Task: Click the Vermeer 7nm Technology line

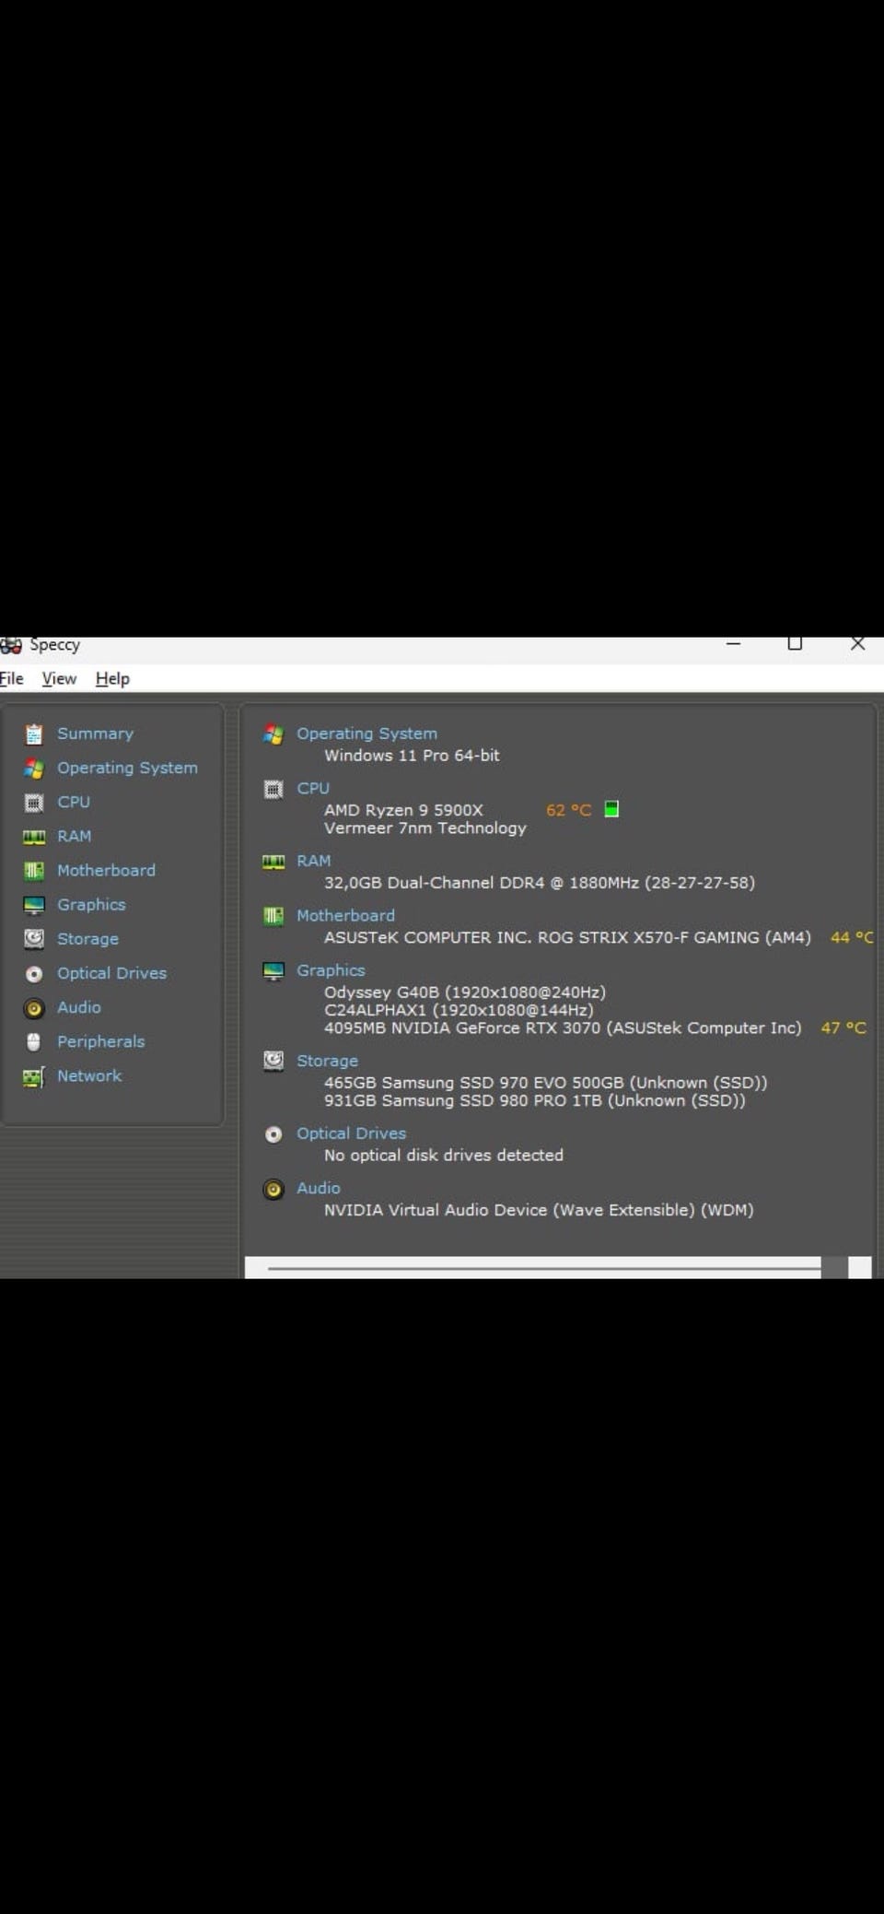Action: coord(425,828)
